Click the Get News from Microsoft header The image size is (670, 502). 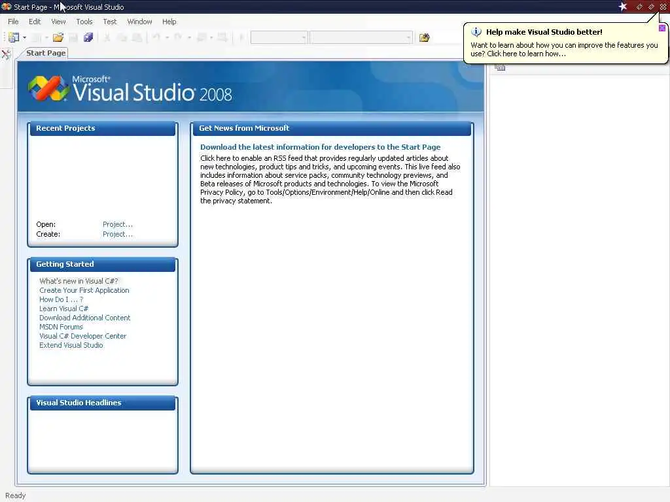(332, 129)
